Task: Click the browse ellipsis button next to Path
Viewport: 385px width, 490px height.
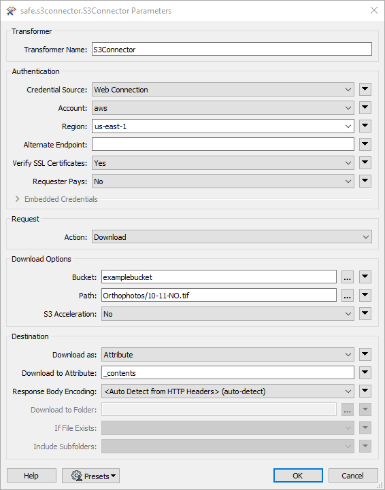Action: click(347, 296)
